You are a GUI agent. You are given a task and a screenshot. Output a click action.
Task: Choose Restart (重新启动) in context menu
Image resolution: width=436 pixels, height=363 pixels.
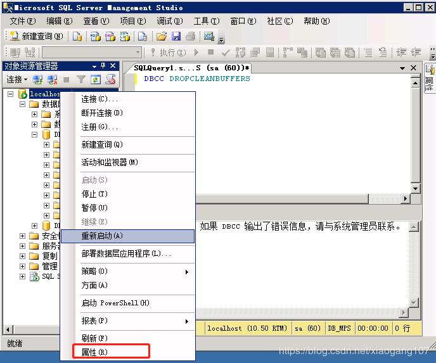pos(128,236)
